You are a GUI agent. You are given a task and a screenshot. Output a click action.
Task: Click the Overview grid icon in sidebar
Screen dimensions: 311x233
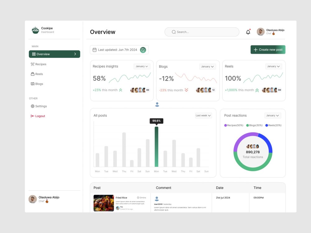click(34, 54)
